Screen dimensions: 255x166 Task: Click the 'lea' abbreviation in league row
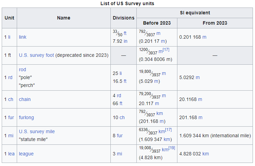click(x=12, y=154)
